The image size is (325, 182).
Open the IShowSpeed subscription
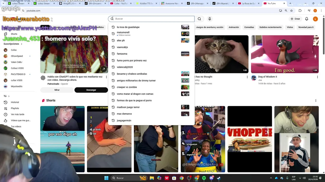(17, 56)
